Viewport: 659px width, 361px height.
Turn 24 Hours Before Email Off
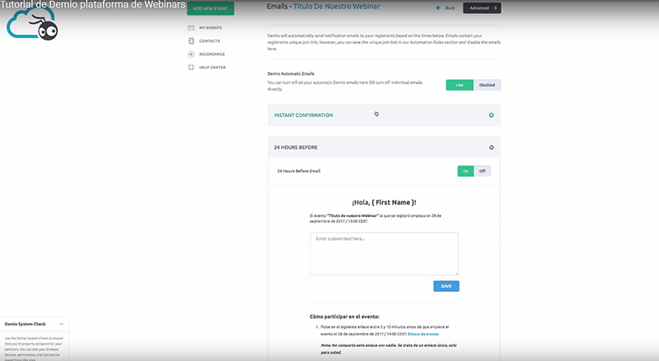coord(483,171)
